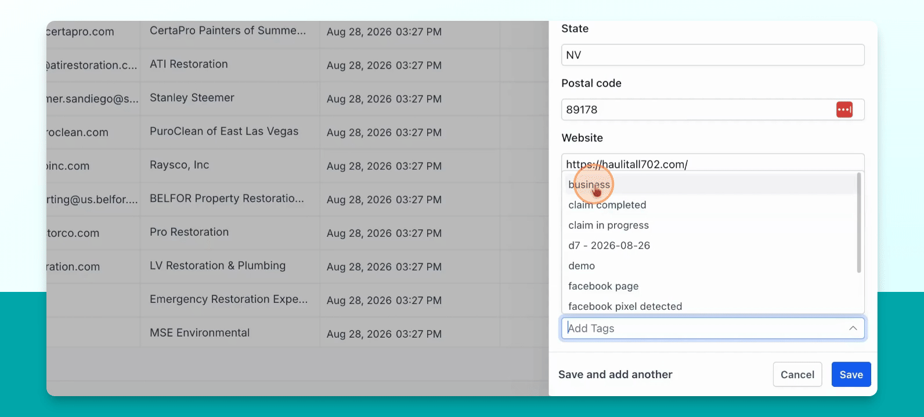
Task: Pick the 'd7 - 2026-08-26' tag
Action: (x=710, y=246)
